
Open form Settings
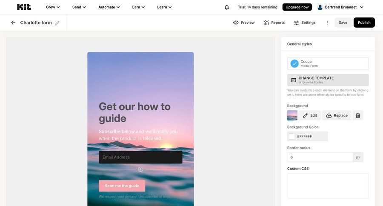[x=305, y=23]
